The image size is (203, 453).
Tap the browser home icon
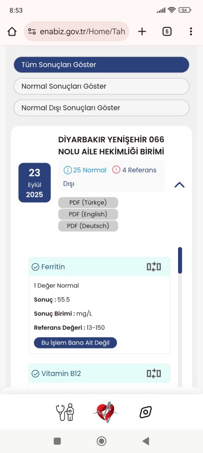tap(12, 32)
